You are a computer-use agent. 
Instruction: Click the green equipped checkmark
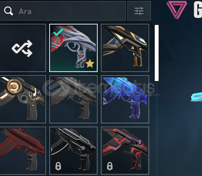pos(58,32)
